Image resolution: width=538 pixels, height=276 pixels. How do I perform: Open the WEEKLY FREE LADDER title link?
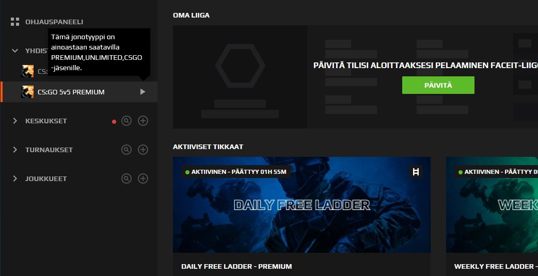tap(496, 266)
